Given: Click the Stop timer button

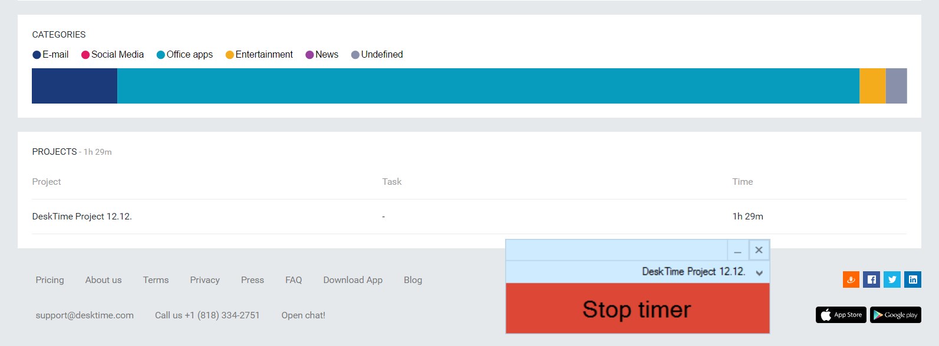Looking at the screenshot, I should click(638, 308).
